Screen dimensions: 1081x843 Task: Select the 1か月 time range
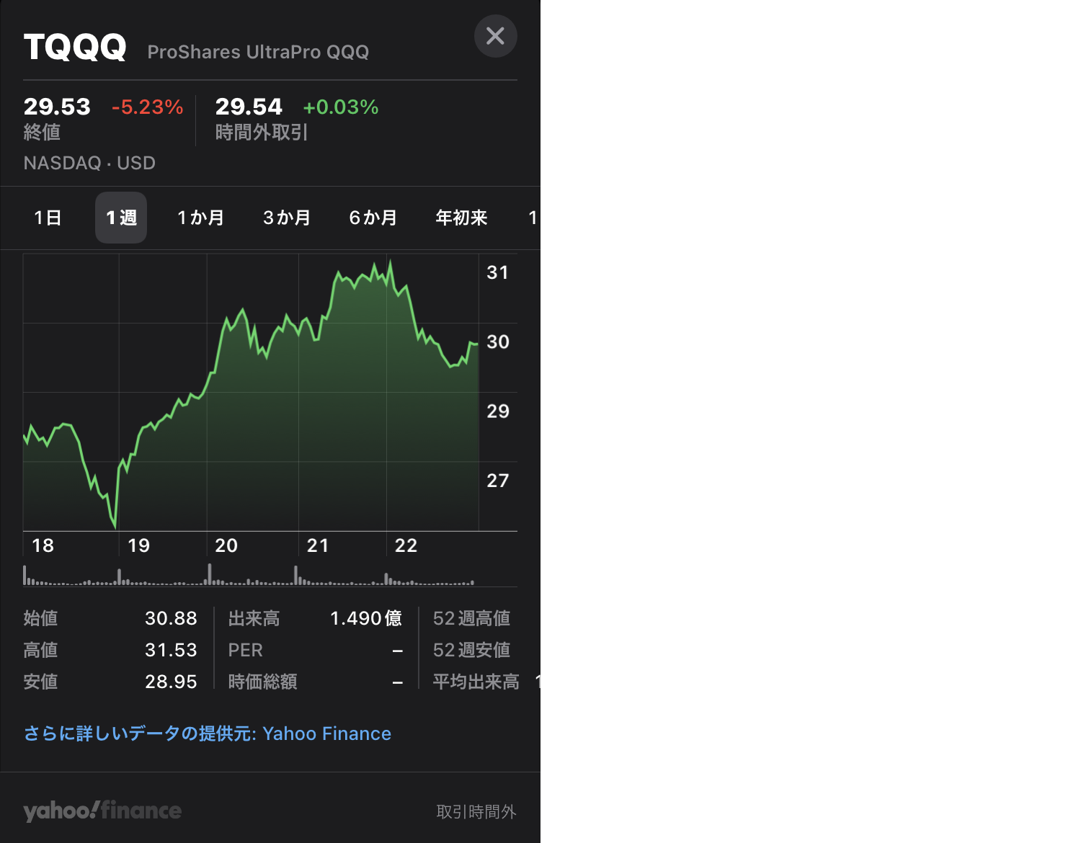(200, 218)
